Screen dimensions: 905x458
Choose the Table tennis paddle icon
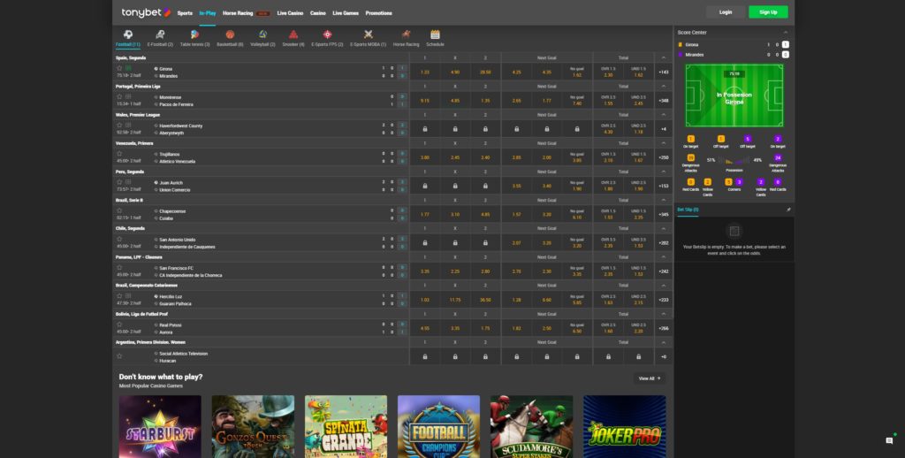pyautogui.click(x=194, y=34)
